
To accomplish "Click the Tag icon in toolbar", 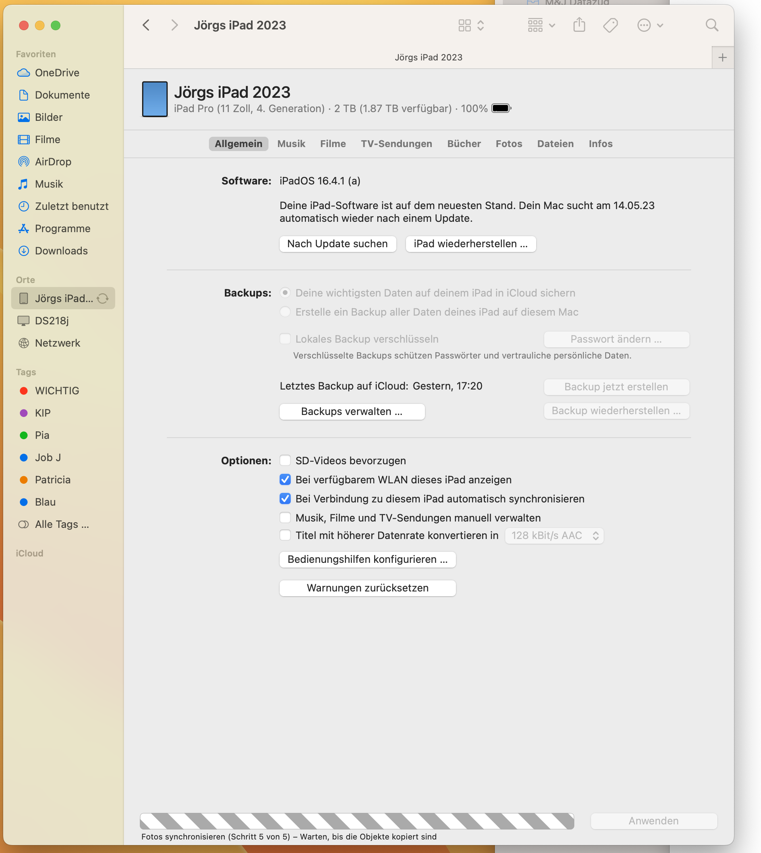I will (610, 25).
